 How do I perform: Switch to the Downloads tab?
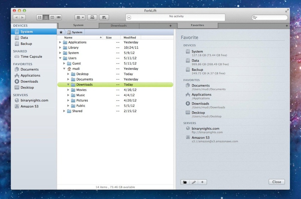point(119,26)
